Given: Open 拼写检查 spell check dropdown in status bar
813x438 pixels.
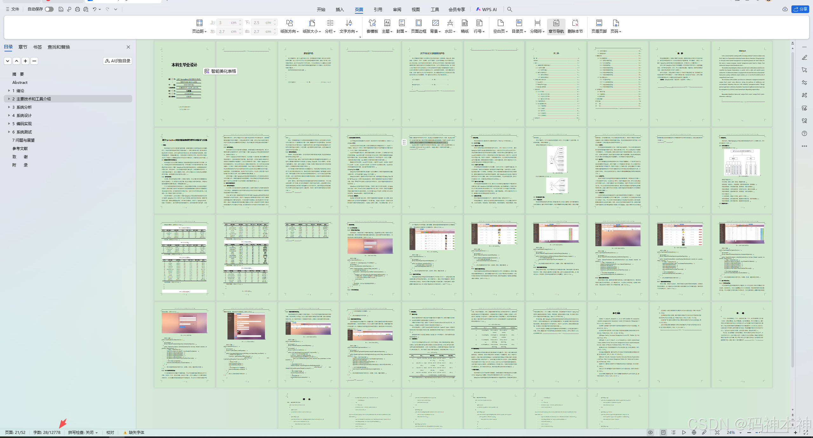Looking at the screenshot, I should (83, 432).
